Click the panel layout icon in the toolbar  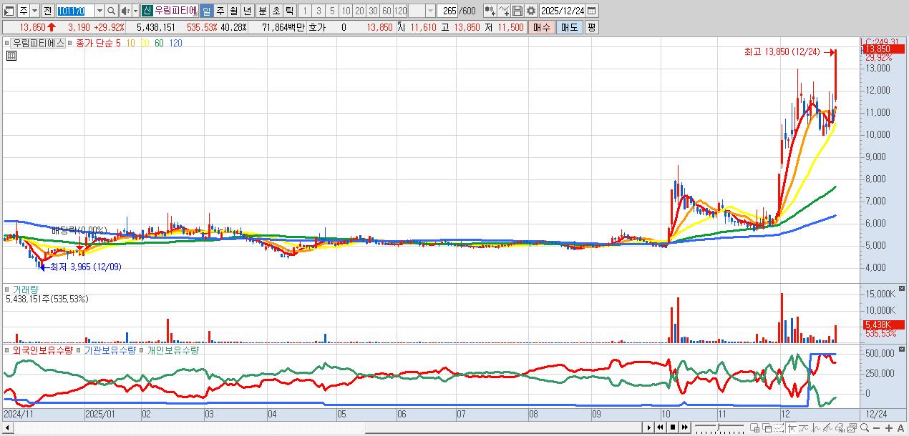(x=9, y=11)
